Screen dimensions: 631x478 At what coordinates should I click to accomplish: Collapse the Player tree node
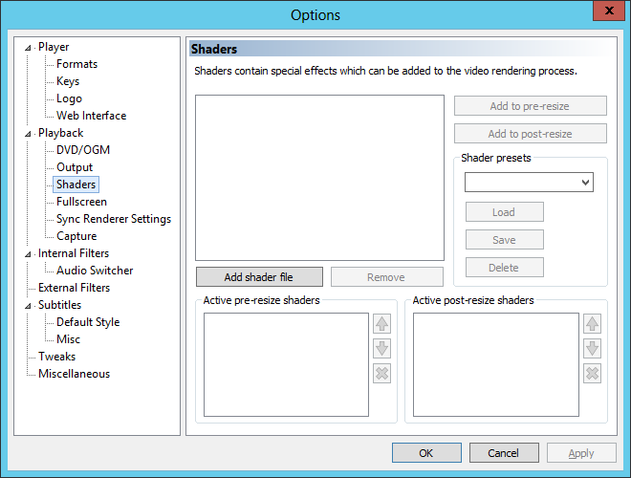(29, 48)
